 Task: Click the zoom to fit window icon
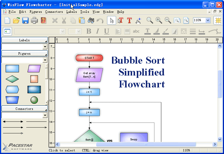(177, 21)
